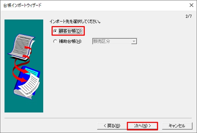Expand the 販売区分 dropdown arrow
197x133 pixels.
(134, 41)
